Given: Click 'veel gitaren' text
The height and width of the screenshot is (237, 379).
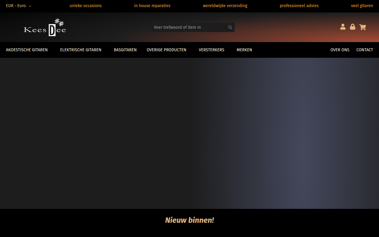Looking at the screenshot, I should (362, 6).
